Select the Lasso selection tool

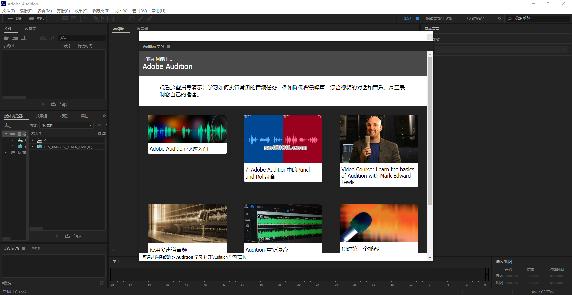(132, 19)
